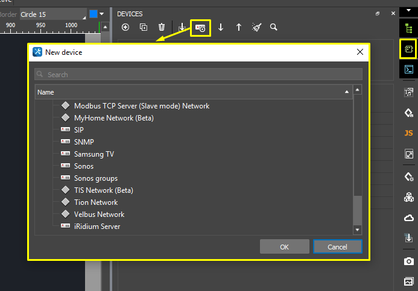418x291 pixels.
Task: Click the text frame sidebar icon
Action: point(409,92)
